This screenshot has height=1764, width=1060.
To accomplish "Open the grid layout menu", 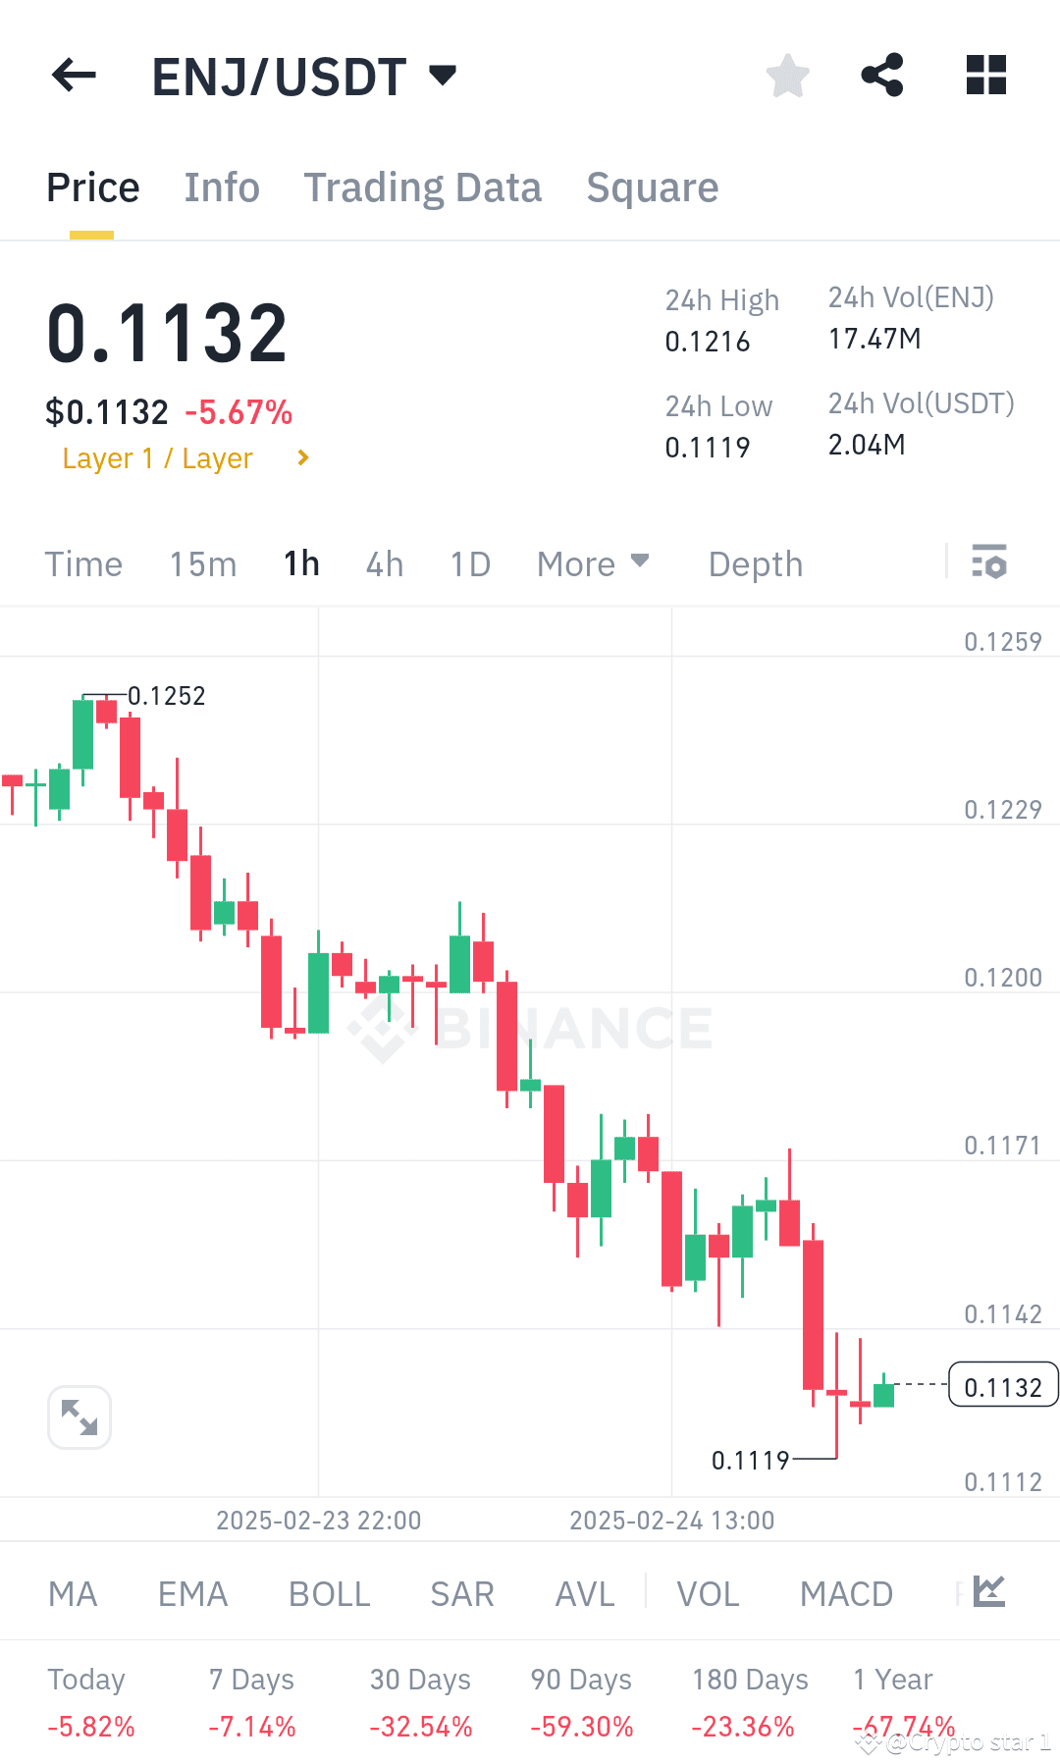I will coord(985,75).
